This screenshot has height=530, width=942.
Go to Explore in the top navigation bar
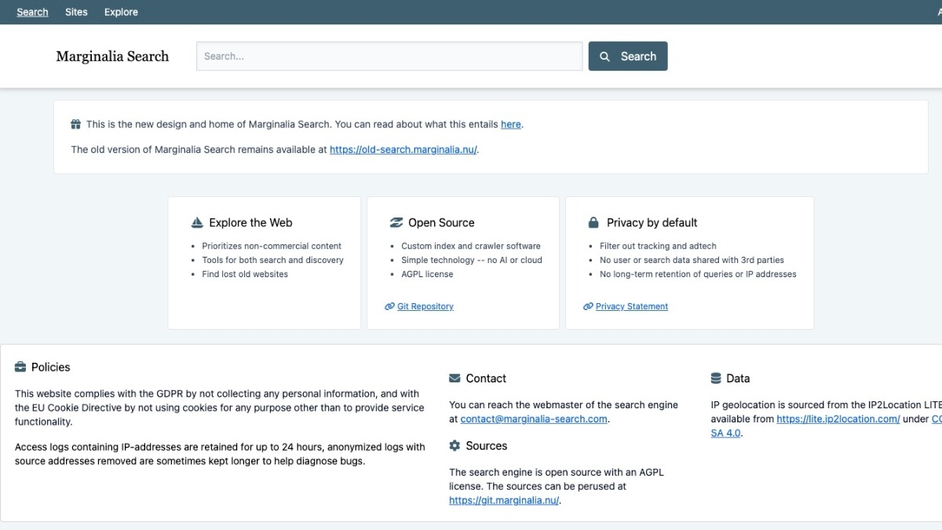click(121, 12)
